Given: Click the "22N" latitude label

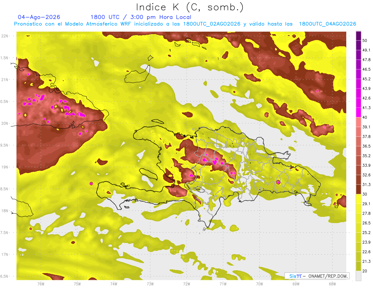Looking at the screenshot, I should click(x=5, y=36).
